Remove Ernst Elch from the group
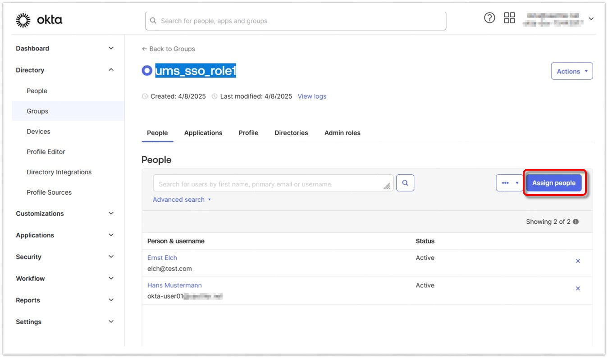 pos(577,261)
